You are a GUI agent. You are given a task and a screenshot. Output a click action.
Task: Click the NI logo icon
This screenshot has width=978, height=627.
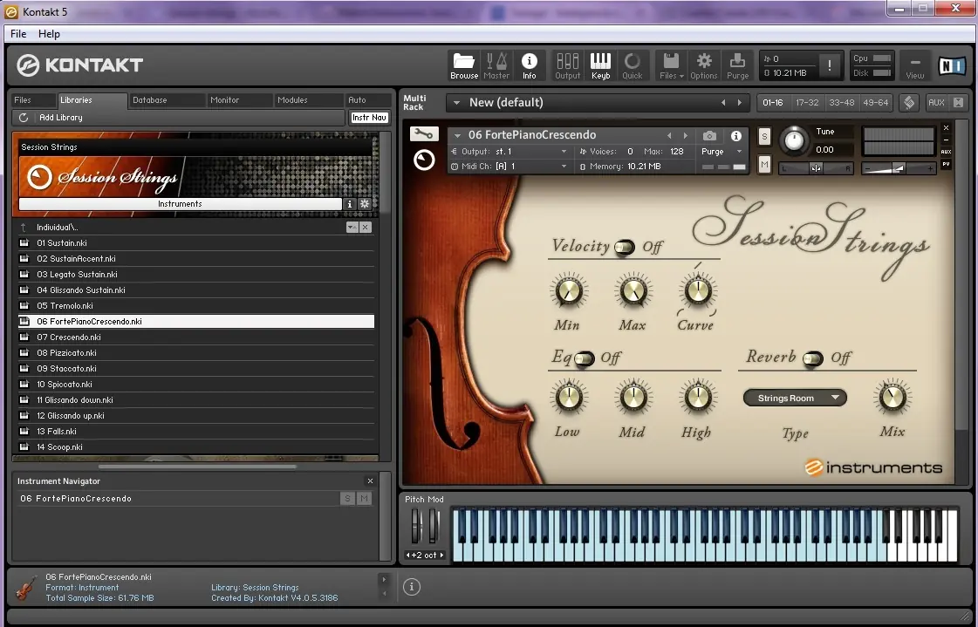pos(952,65)
